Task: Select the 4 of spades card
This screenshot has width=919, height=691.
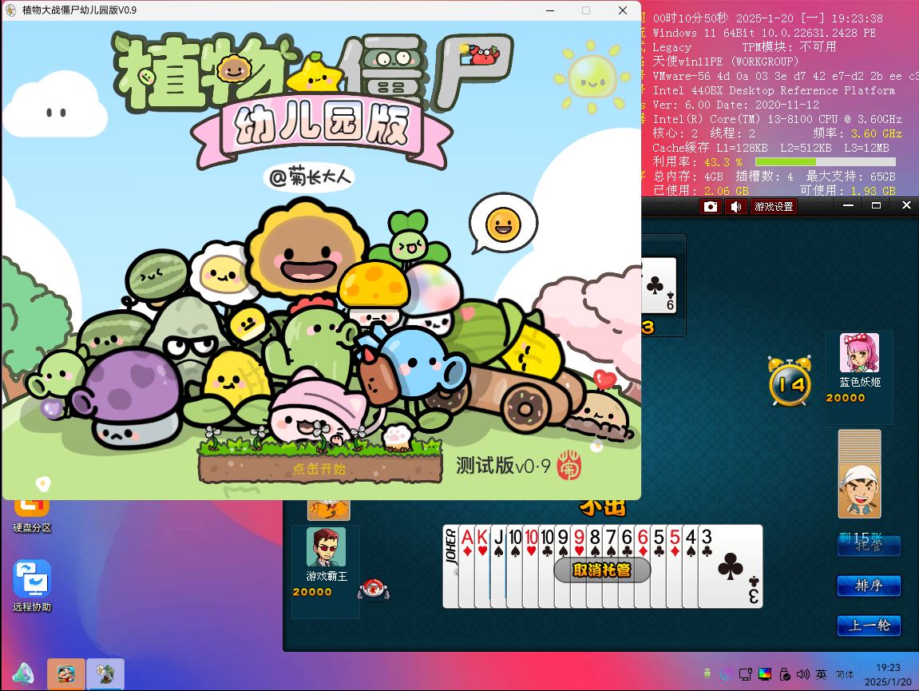Action: (x=691, y=566)
